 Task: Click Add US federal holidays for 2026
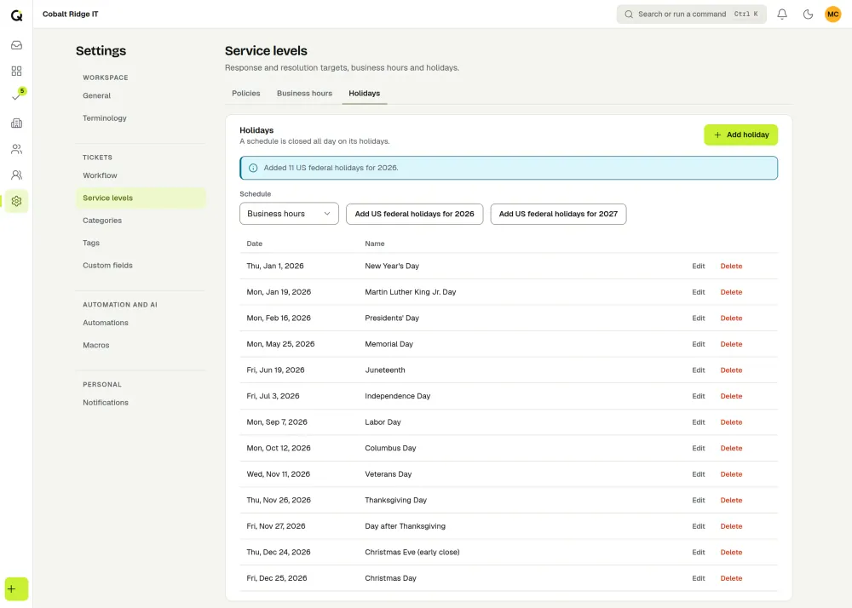click(415, 214)
